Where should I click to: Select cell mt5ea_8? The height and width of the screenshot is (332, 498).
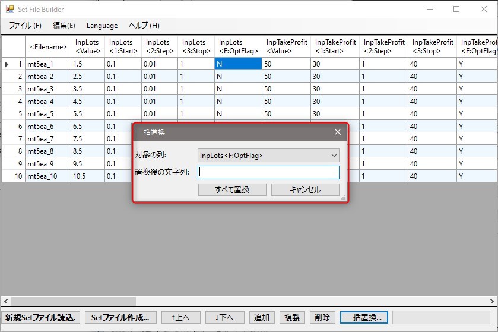(48, 151)
